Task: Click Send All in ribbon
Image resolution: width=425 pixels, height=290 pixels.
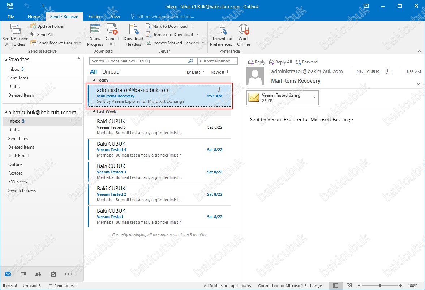Action: [42, 34]
